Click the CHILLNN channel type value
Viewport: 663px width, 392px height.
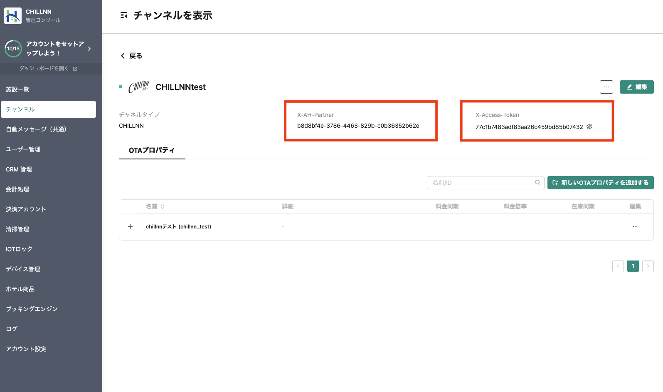pyautogui.click(x=131, y=126)
